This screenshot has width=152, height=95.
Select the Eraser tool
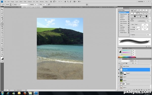pos(2,31)
